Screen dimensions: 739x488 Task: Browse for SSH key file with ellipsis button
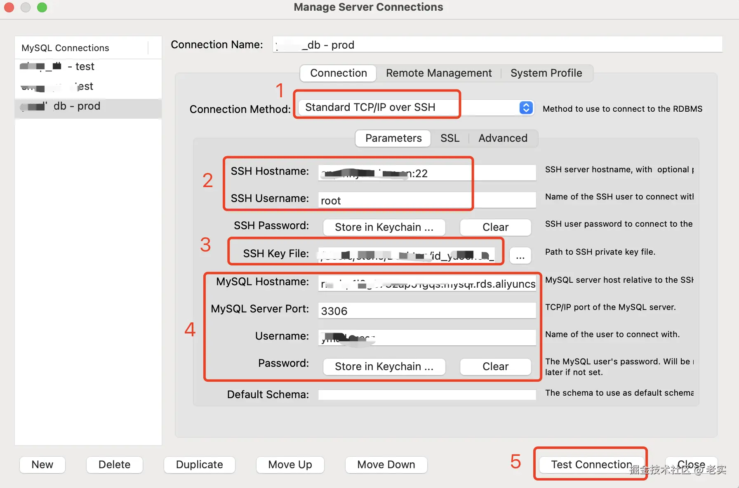(520, 256)
